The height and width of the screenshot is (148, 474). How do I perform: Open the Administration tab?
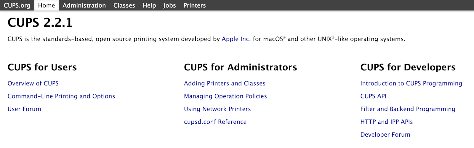tap(84, 5)
